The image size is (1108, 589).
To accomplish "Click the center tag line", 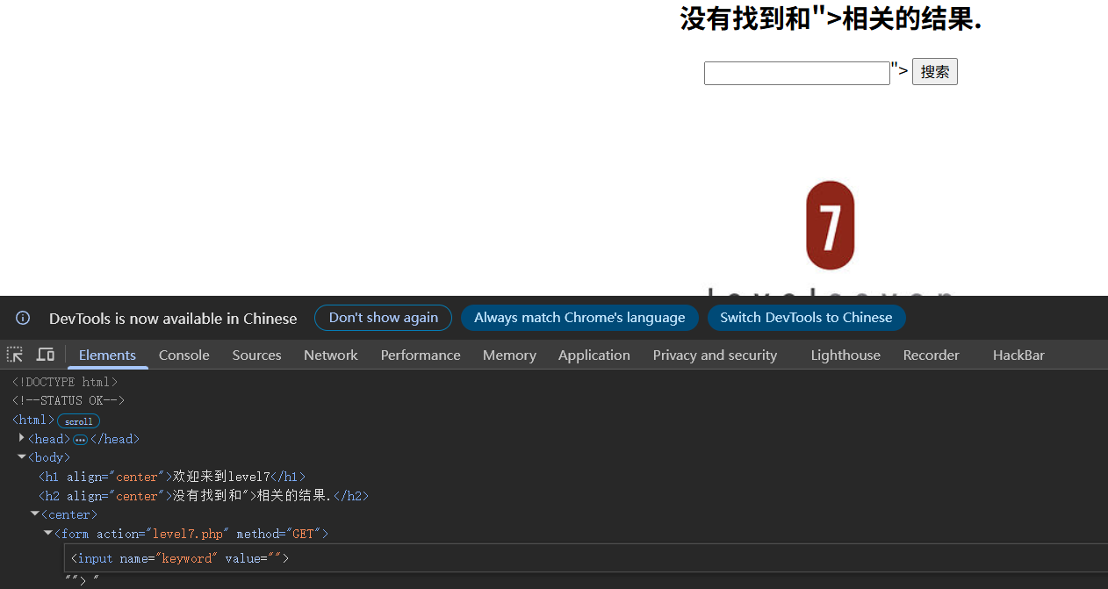I will point(69,514).
